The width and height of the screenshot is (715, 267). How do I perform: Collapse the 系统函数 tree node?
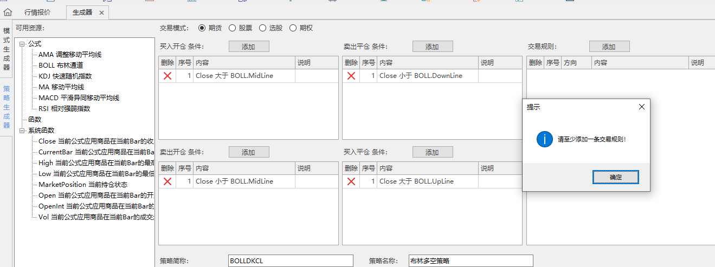coord(22,131)
